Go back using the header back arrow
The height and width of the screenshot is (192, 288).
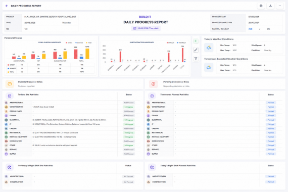click(7, 6)
